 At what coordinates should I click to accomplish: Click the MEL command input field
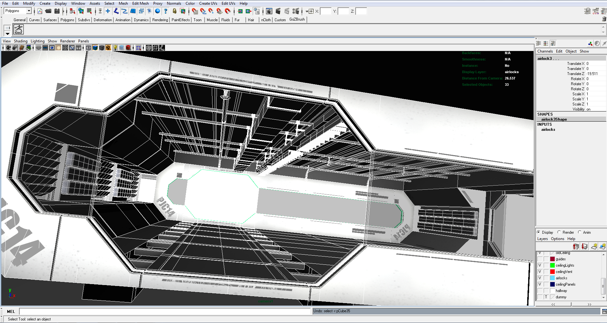pyautogui.click(x=165, y=312)
